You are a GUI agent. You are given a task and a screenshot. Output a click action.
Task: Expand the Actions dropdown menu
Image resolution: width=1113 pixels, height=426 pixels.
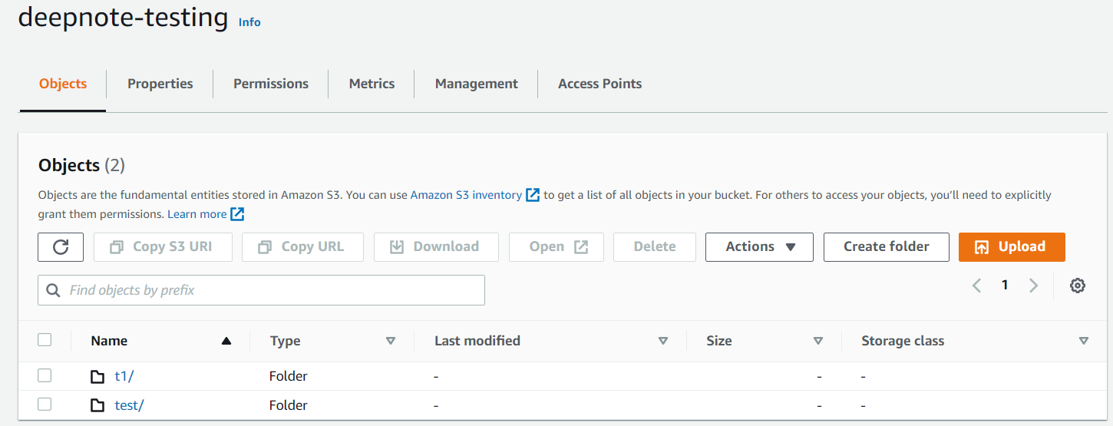click(x=759, y=247)
